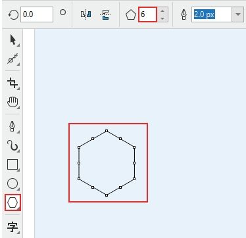Open the Pick tool flyout triangle
The height and width of the screenshot is (238, 246).
click(18, 45)
